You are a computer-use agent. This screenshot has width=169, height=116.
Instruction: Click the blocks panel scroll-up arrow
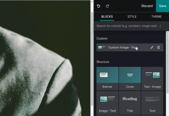point(167,33)
